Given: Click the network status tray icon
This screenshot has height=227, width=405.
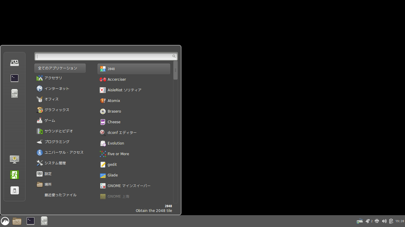Looking at the screenshot, I should [x=360, y=221].
